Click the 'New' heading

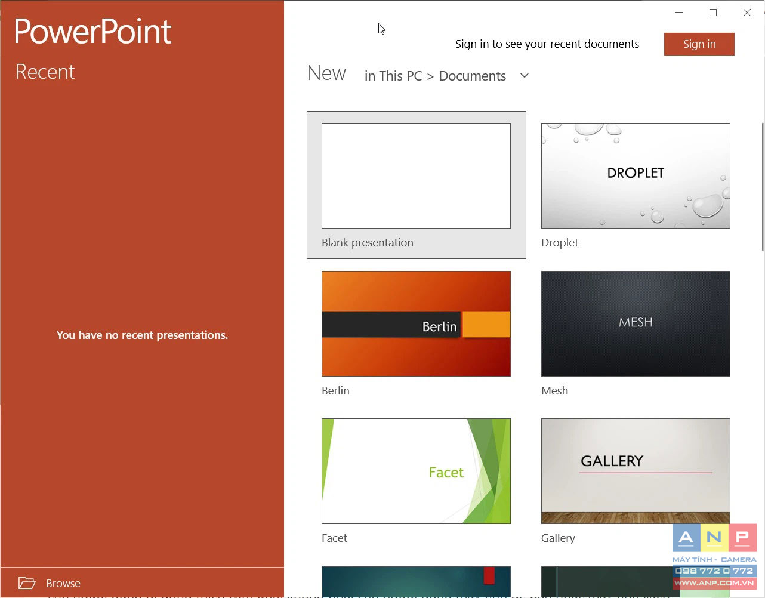pyautogui.click(x=326, y=73)
